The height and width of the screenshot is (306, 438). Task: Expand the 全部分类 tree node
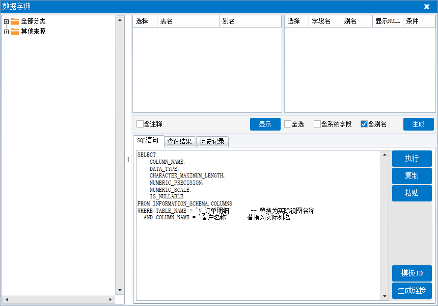point(6,21)
